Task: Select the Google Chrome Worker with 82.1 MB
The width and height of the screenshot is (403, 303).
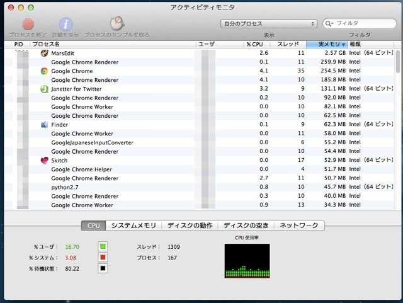Action: click(x=82, y=106)
